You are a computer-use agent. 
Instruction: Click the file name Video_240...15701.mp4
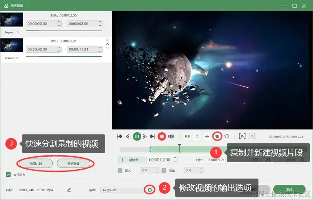pyautogui.click(x=36, y=190)
